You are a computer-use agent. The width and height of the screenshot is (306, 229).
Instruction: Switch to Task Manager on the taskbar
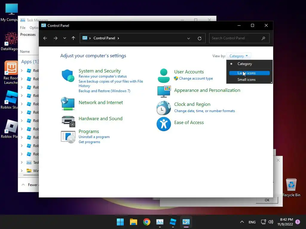[160, 222]
